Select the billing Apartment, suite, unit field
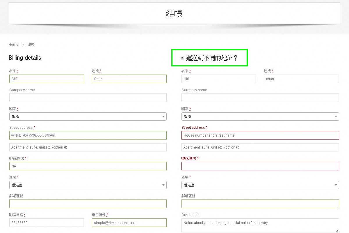This screenshot has height=233, width=349. 88,147
